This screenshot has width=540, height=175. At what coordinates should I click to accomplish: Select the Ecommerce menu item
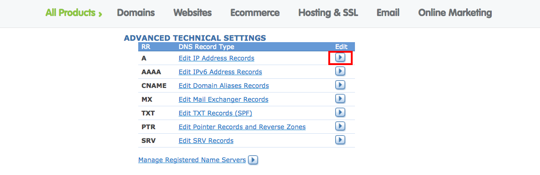click(255, 13)
